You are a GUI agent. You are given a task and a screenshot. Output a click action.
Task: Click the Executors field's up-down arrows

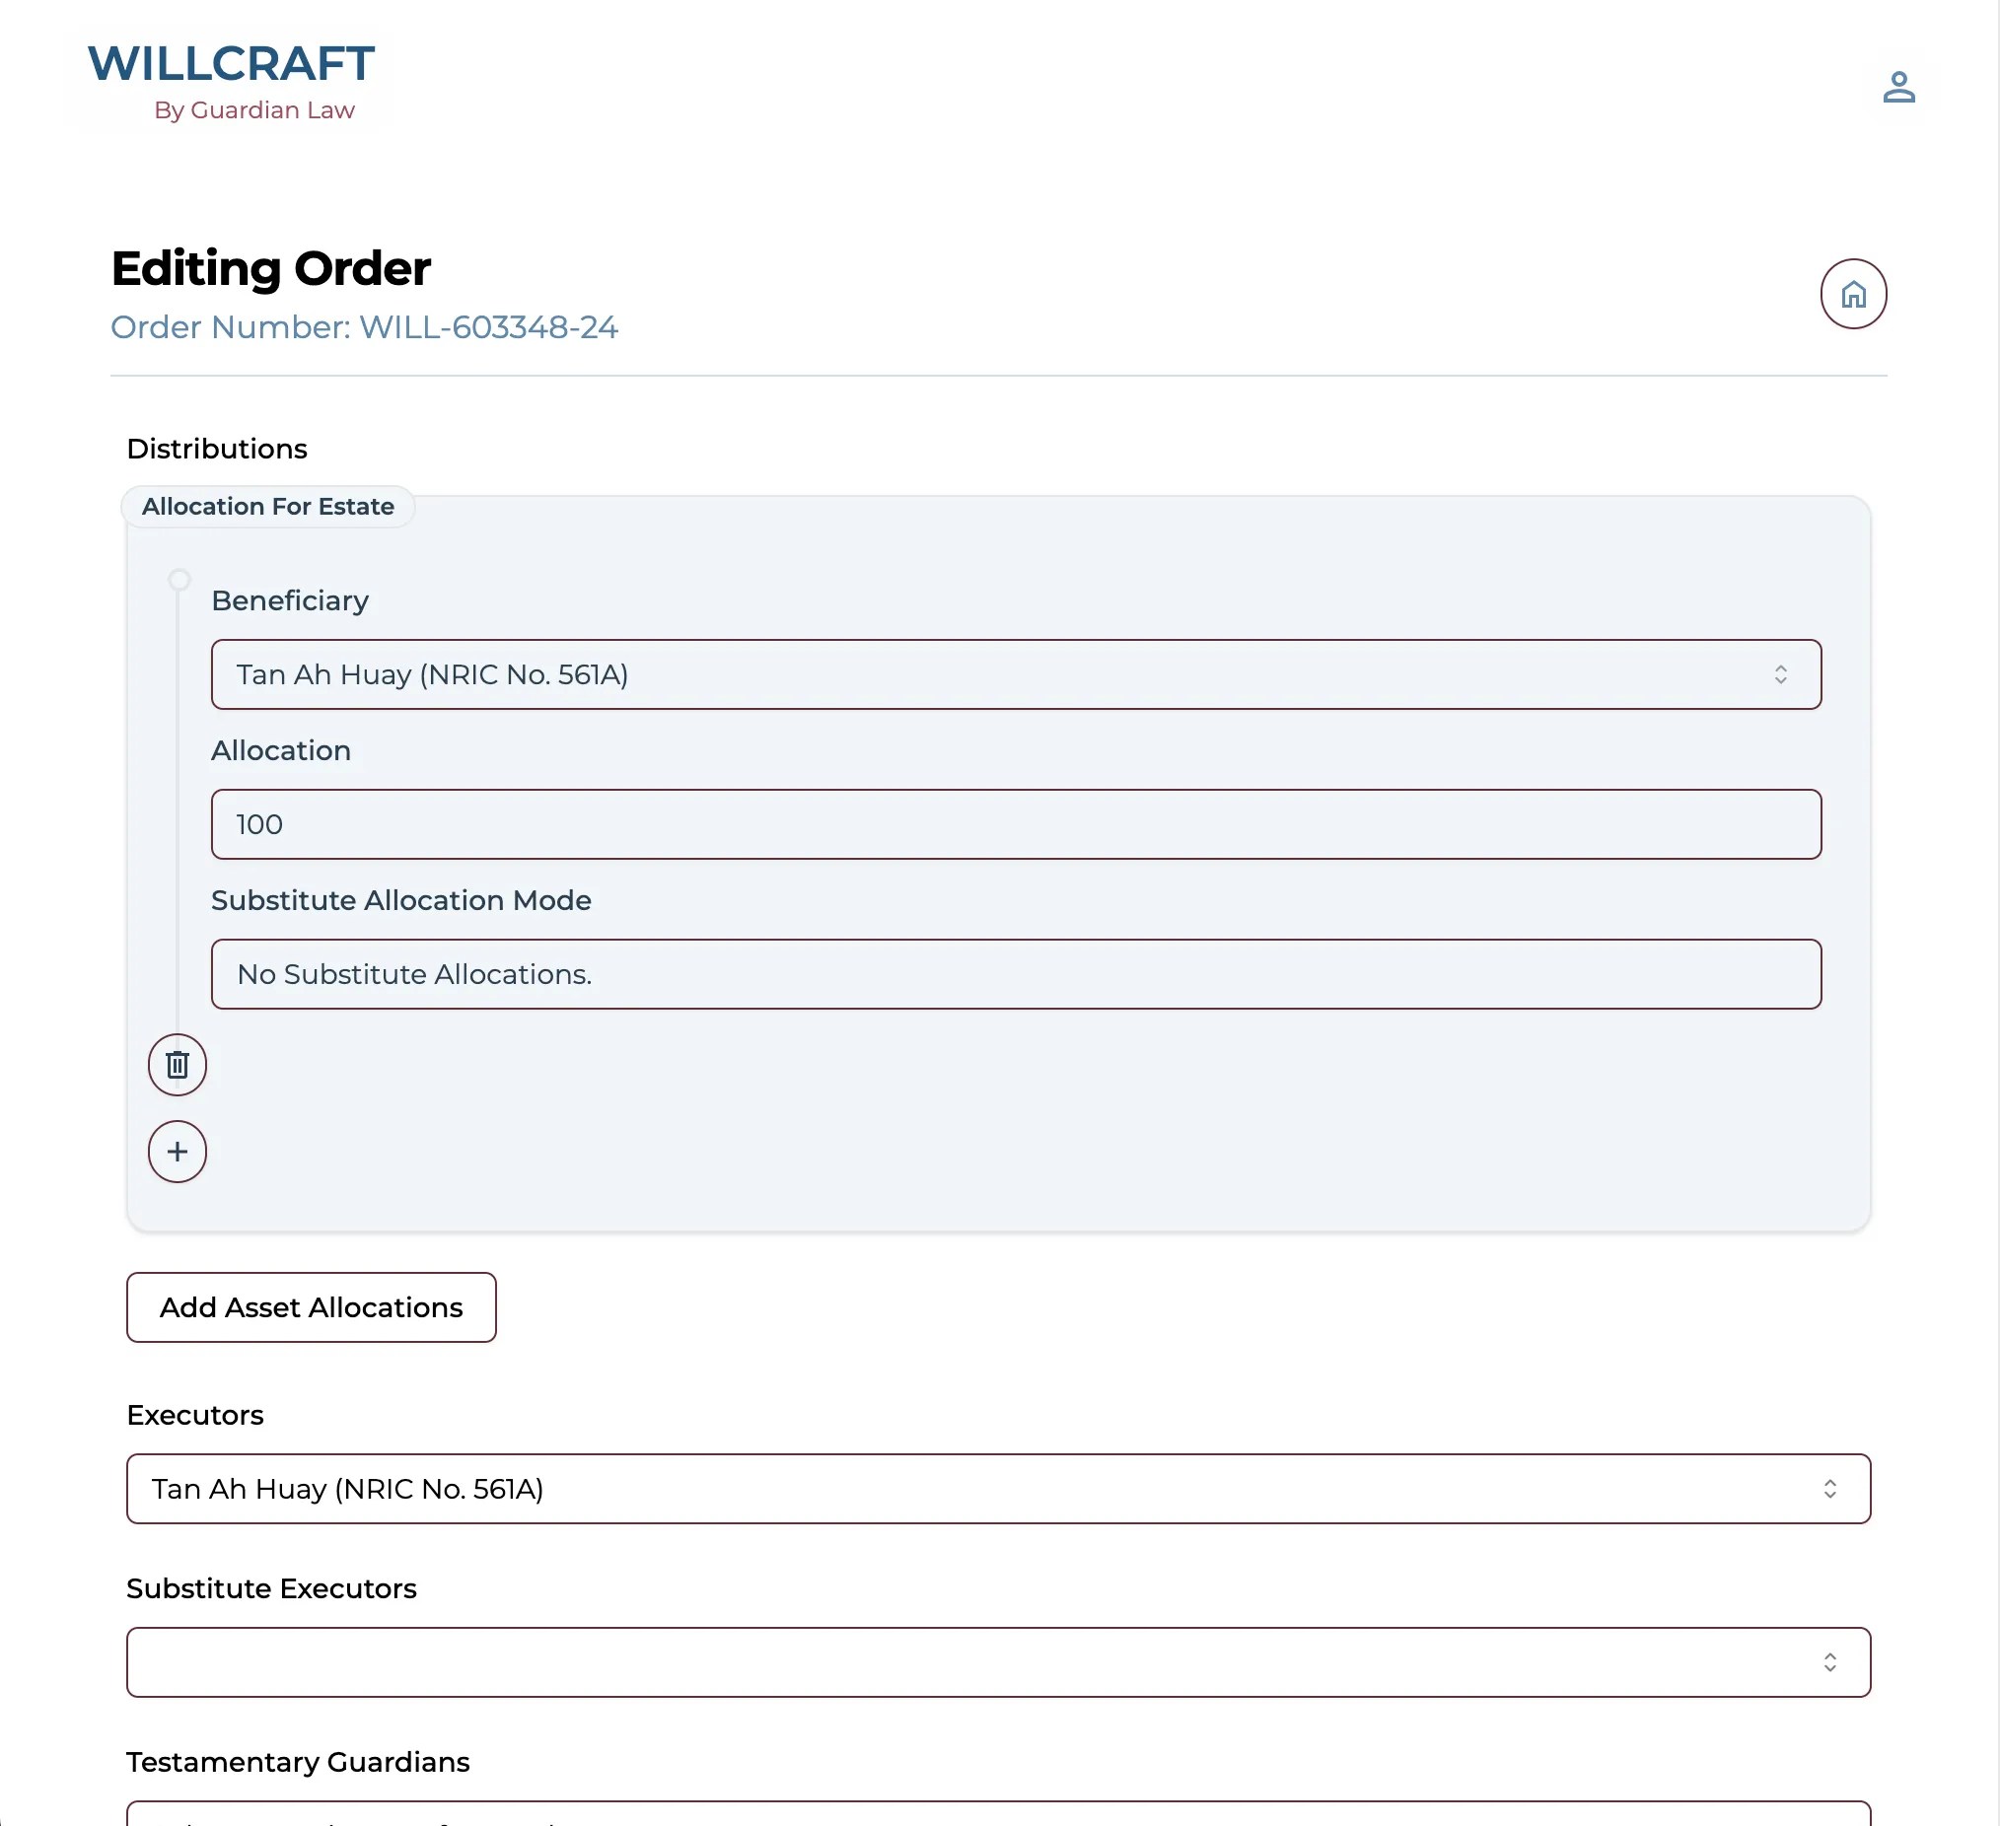click(1828, 1488)
